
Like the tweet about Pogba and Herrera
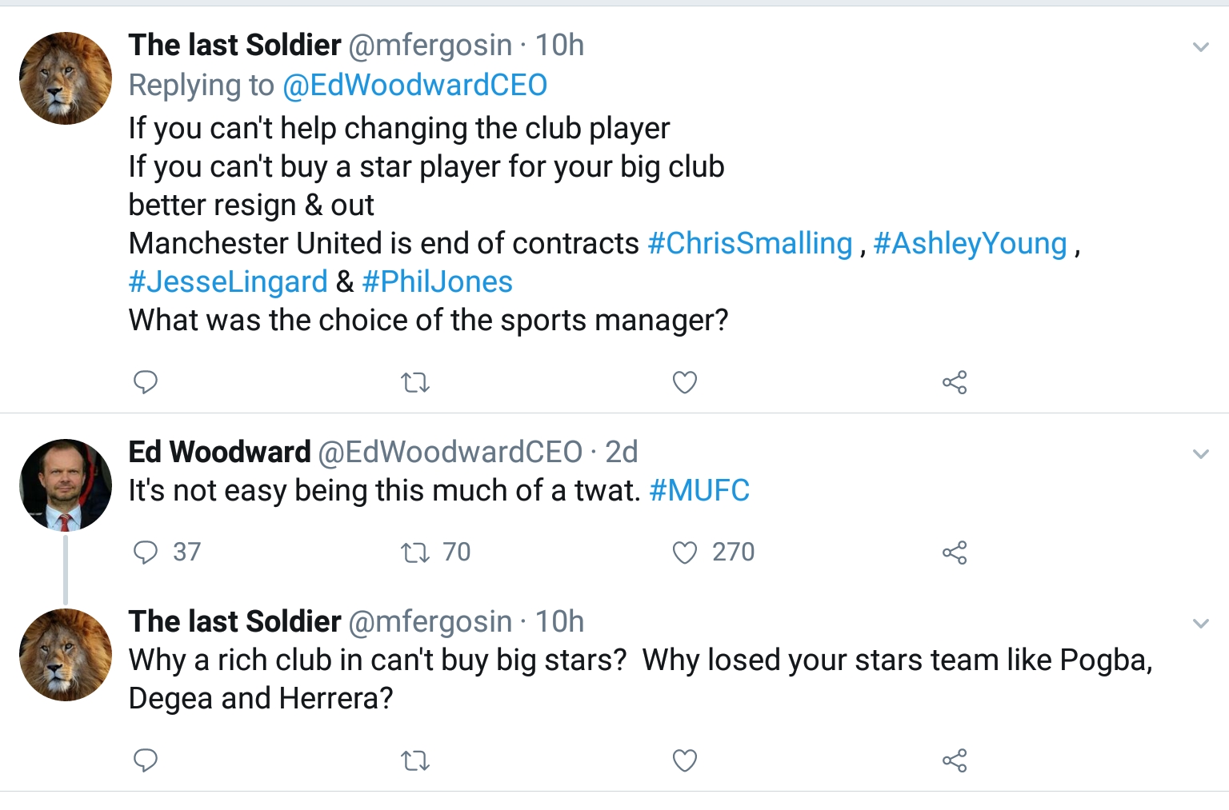coord(684,760)
